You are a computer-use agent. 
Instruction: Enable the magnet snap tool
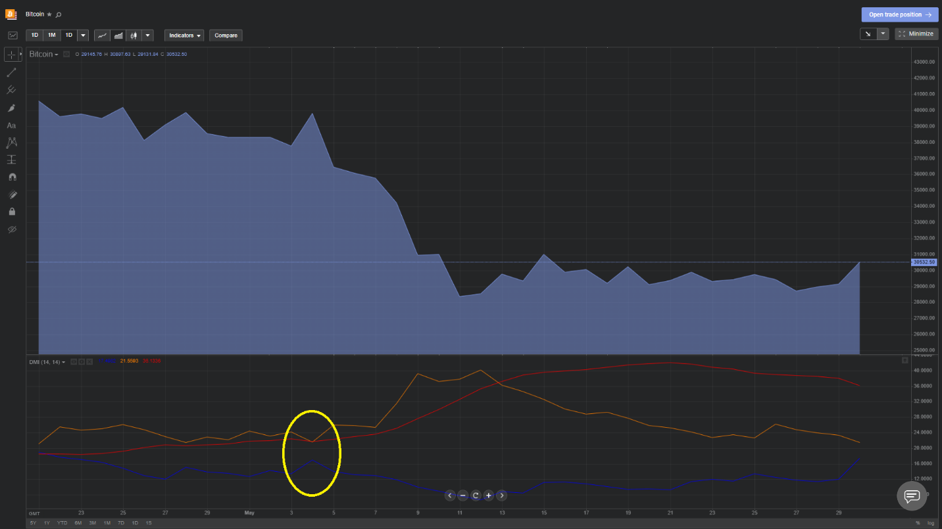pyautogui.click(x=12, y=177)
